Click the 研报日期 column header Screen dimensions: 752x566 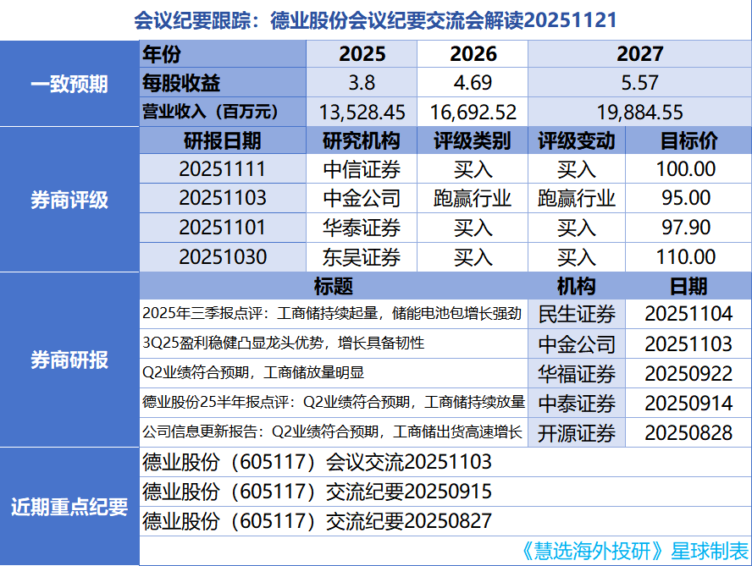(223, 141)
